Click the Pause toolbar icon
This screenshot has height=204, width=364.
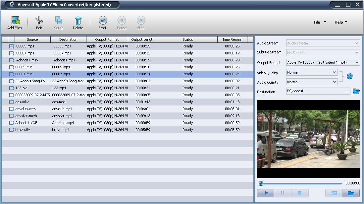coord(122,21)
